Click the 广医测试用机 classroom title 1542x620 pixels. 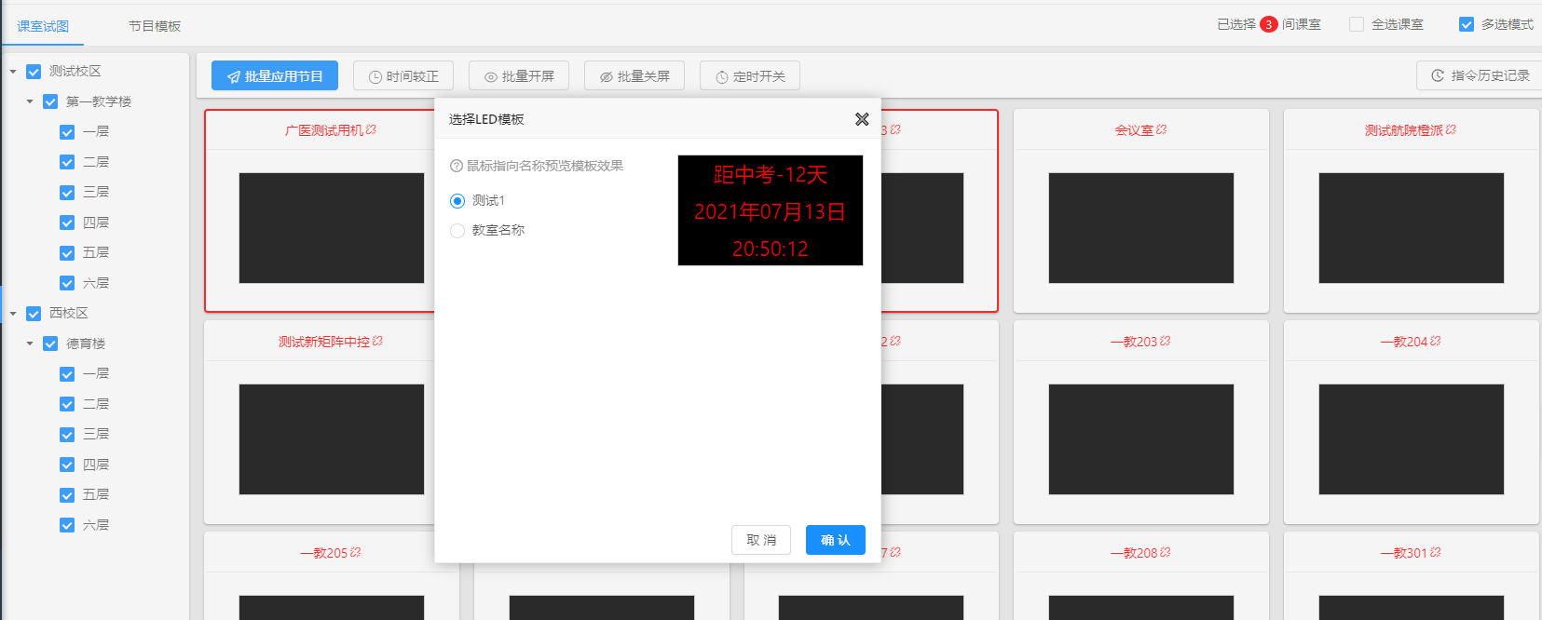[324, 130]
